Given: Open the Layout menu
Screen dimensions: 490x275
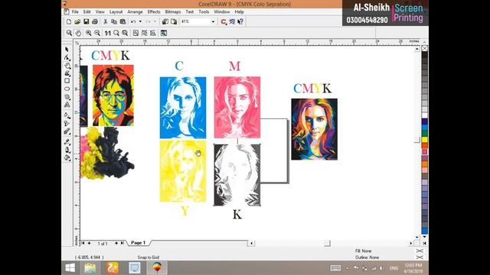Looking at the screenshot, I should [x=116, y=11].
